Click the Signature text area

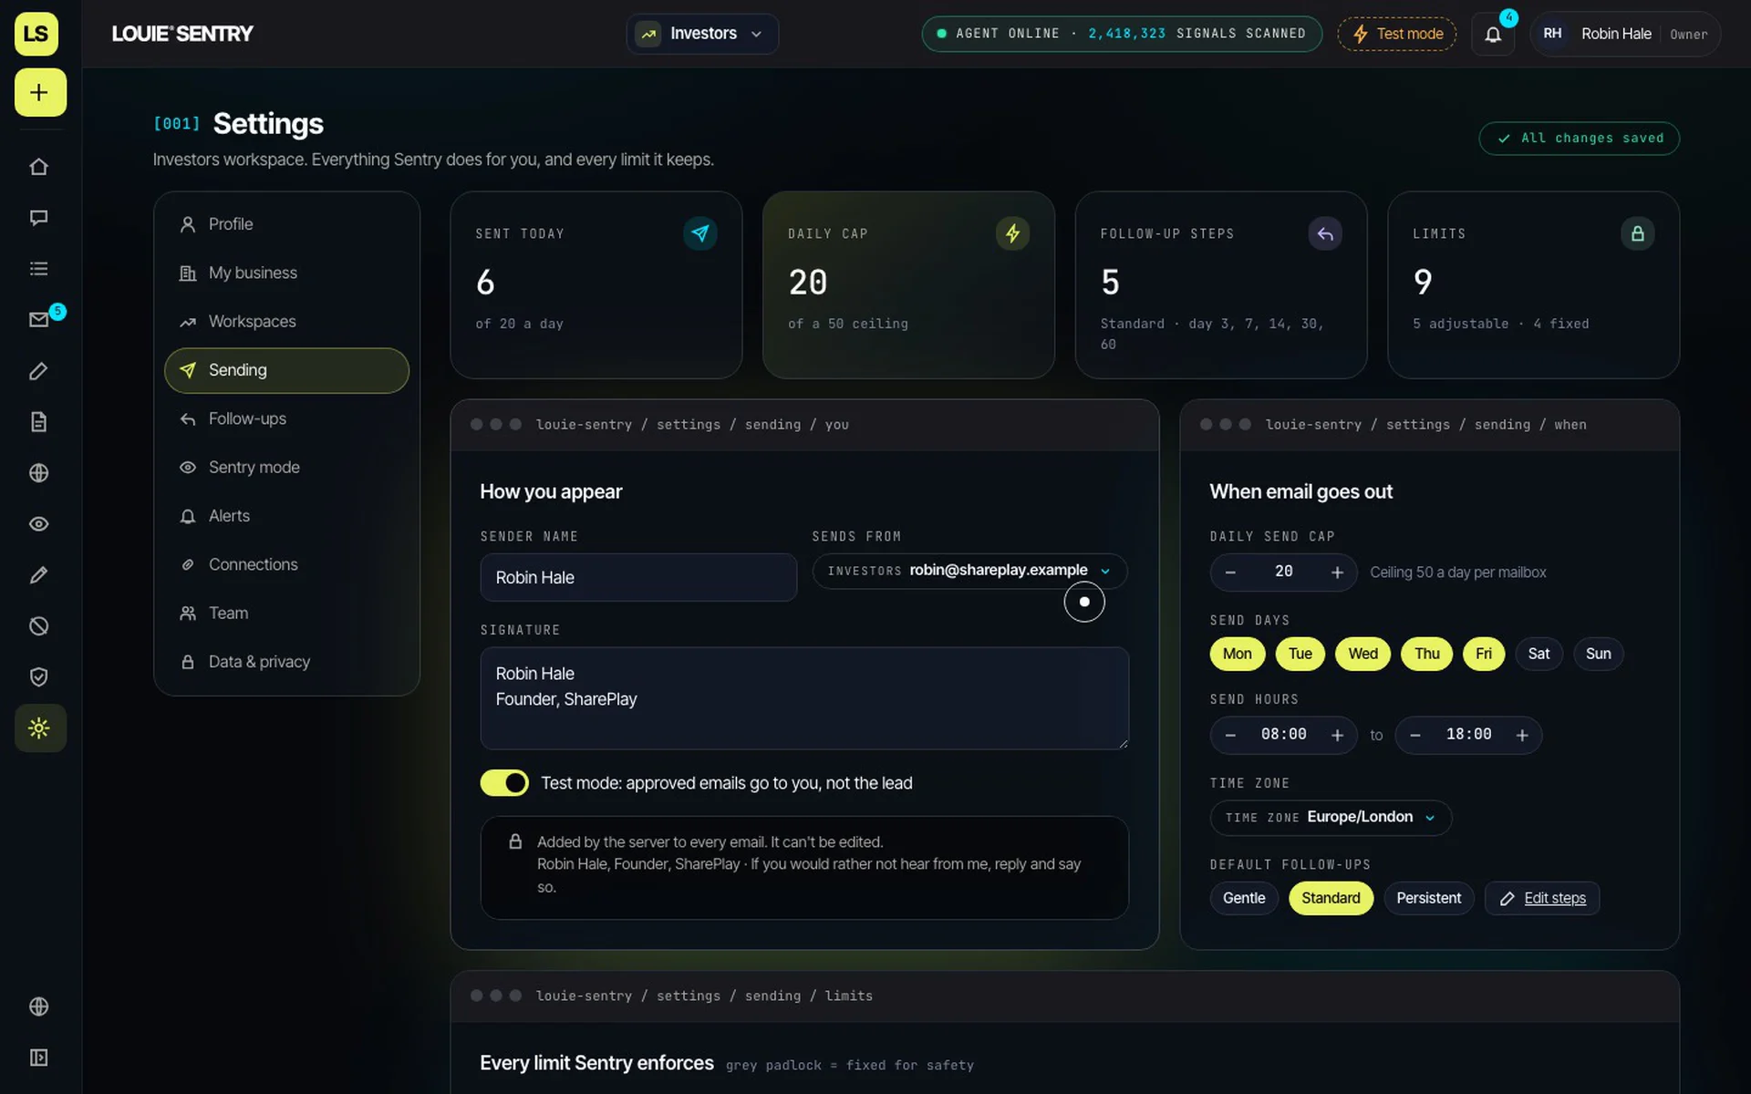pos(804,698)
